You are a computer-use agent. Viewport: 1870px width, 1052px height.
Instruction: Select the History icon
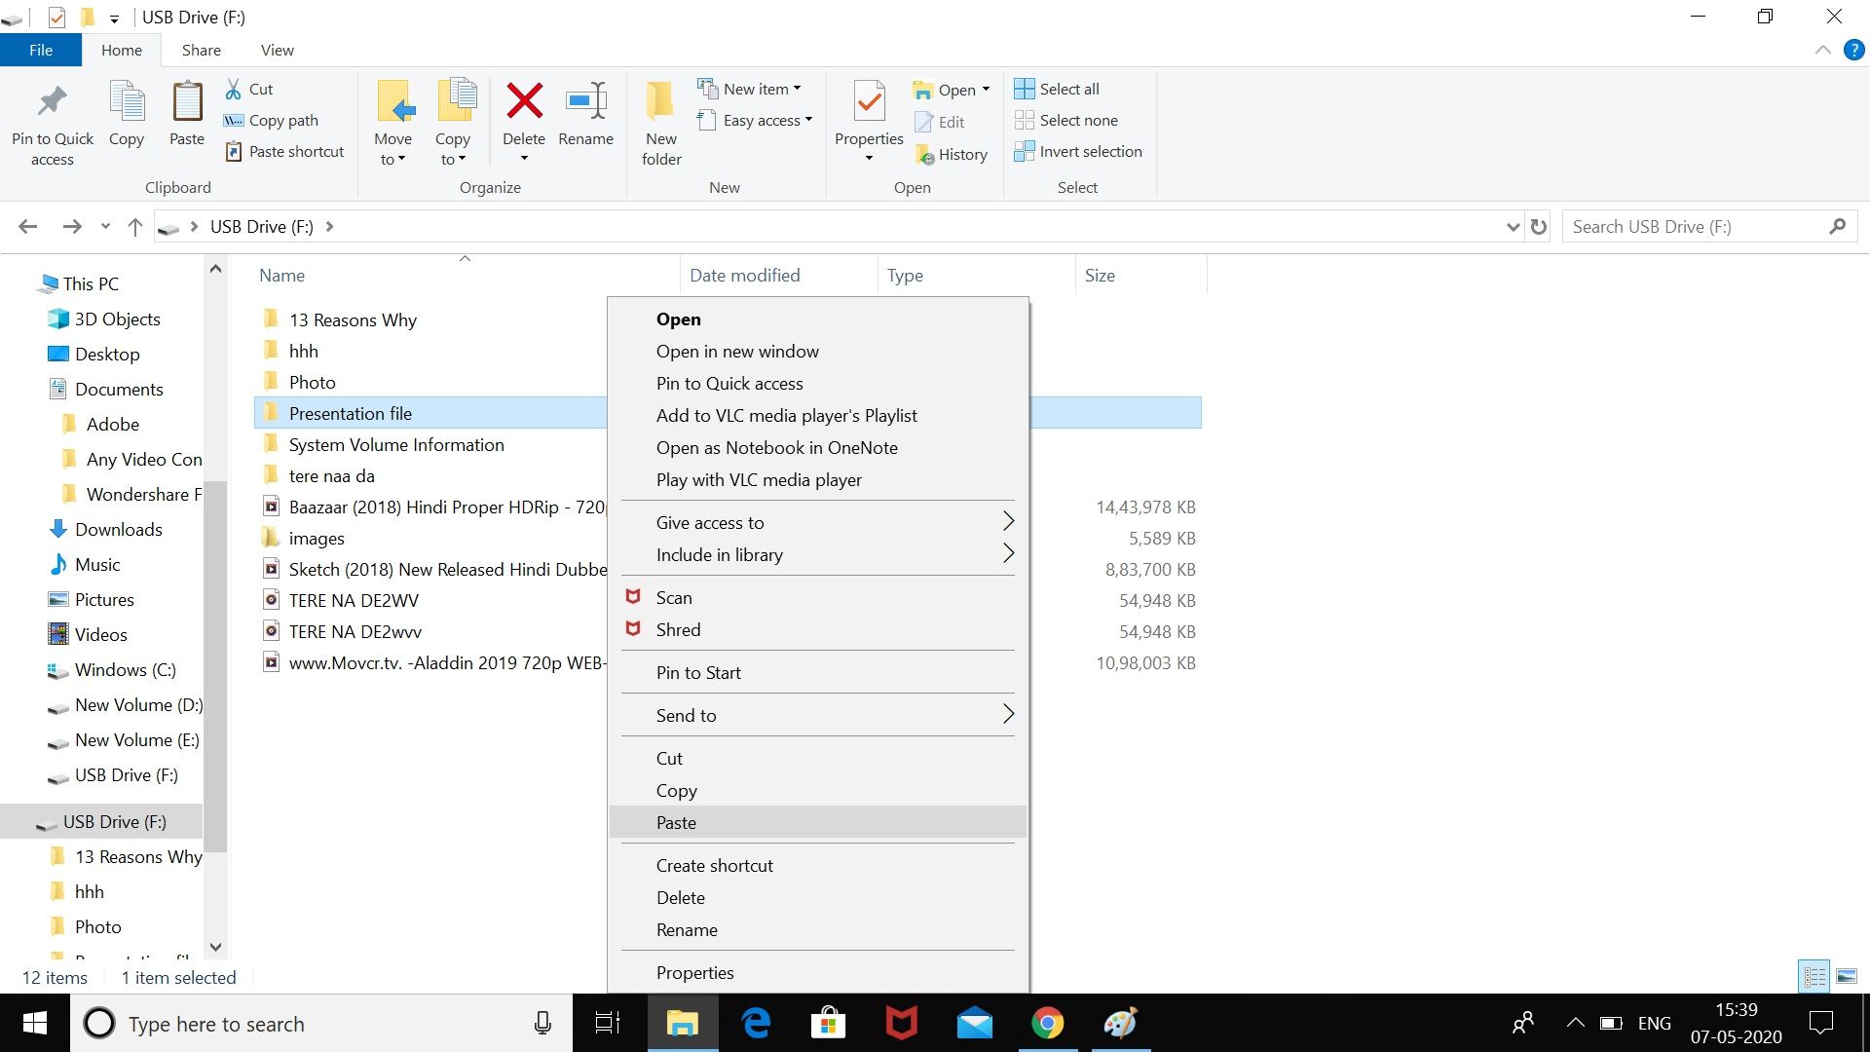pyautogui.click(x=926, y=152)
